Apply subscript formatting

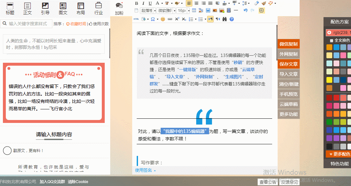click(x=184, y=19)
